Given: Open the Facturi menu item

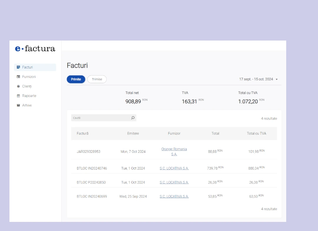Looking at the screenshot, I should 35,67.
